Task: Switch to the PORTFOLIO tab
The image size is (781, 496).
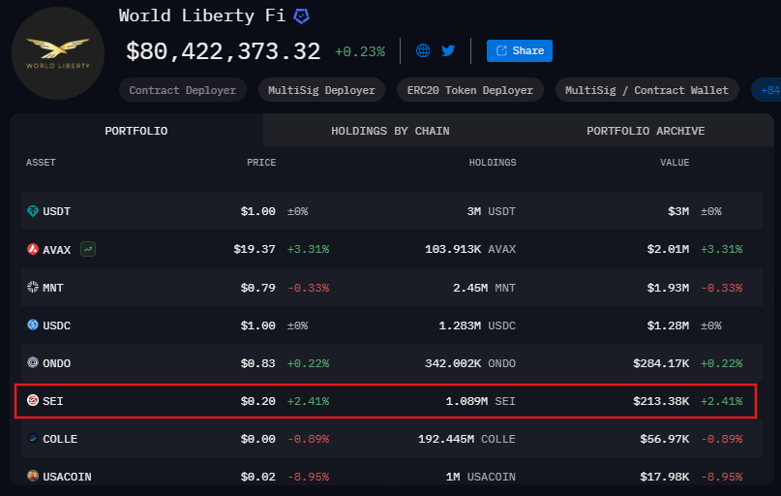Action: pyautogui.click(x=136, y=131)
